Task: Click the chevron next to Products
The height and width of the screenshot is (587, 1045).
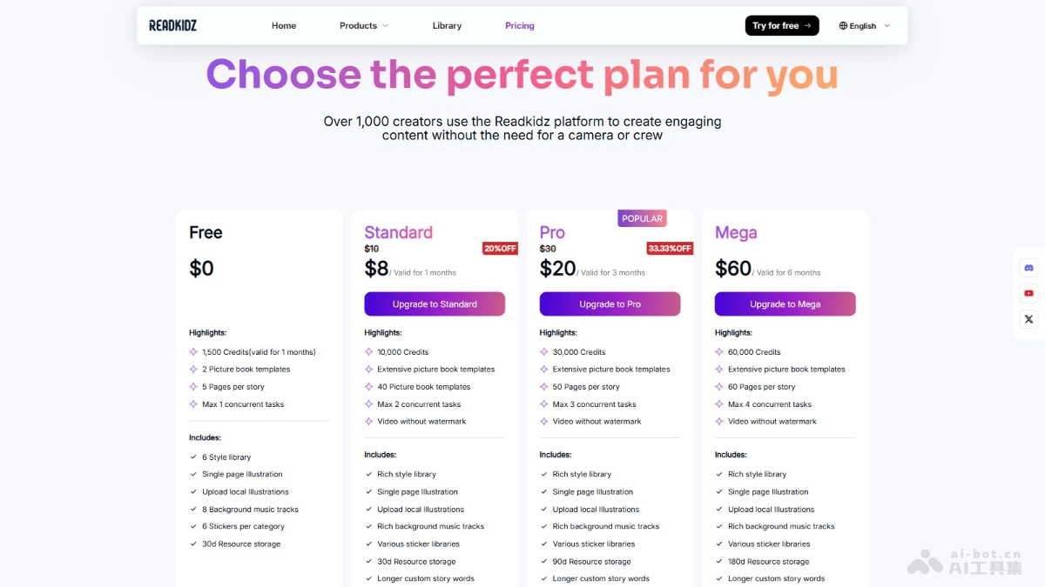Action: 385,26
